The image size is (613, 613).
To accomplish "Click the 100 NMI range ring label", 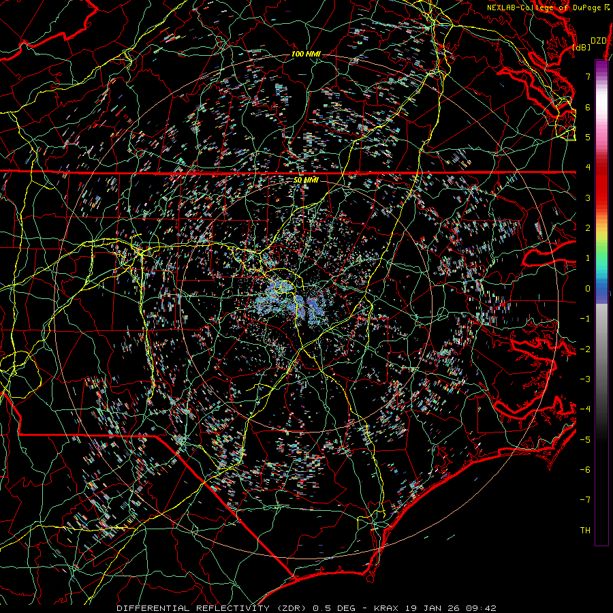I will [306, 54].
